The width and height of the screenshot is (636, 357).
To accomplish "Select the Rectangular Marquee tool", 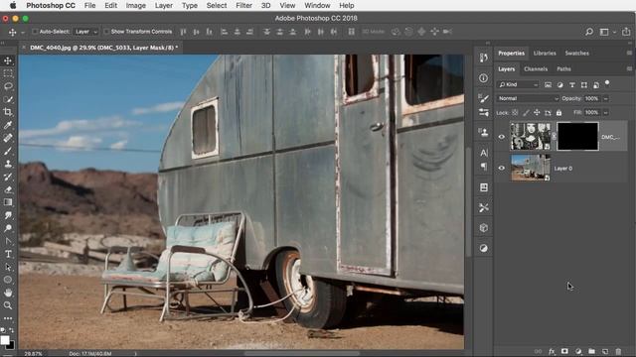I will coord(8,73).
